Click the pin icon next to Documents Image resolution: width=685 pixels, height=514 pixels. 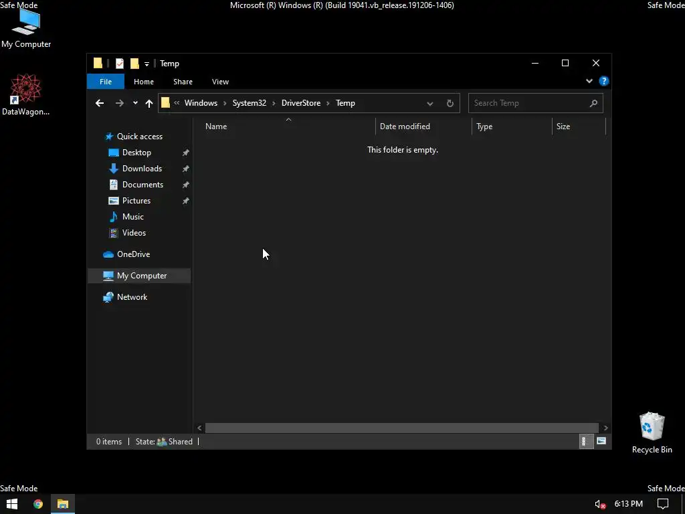pyautogui.click(x=185, y=185)
